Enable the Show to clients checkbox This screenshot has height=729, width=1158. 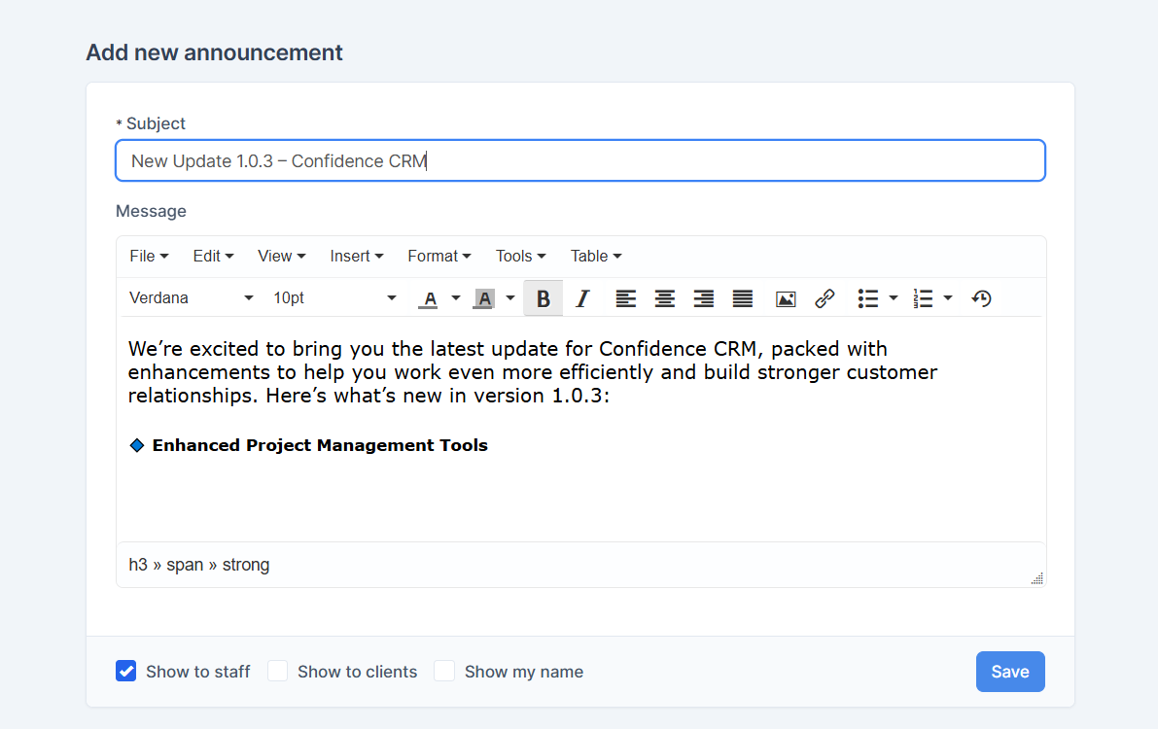278,671
